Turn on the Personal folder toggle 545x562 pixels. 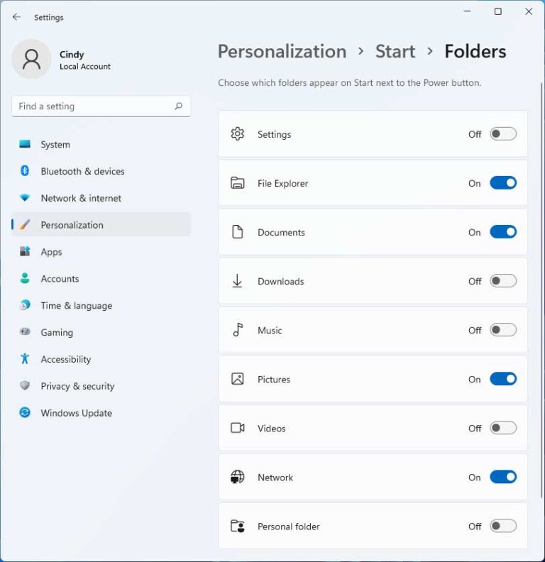click(503, 526)
